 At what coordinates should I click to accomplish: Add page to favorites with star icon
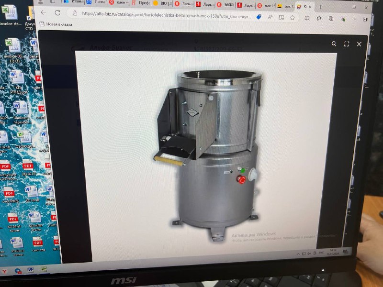(x=293, y=18)
